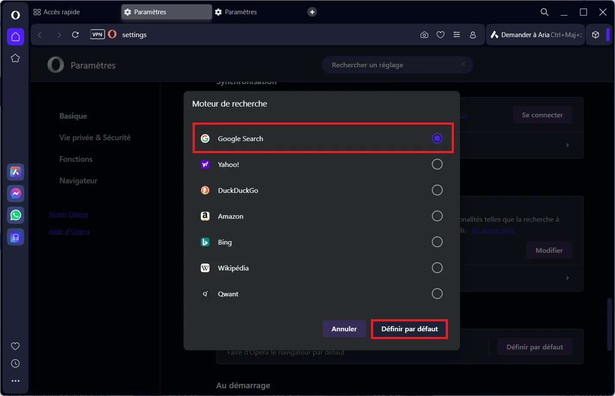Expand the row under Se connecter
Image resolution: width=615 pixels, height=396 pixels.
pos(567,145)
